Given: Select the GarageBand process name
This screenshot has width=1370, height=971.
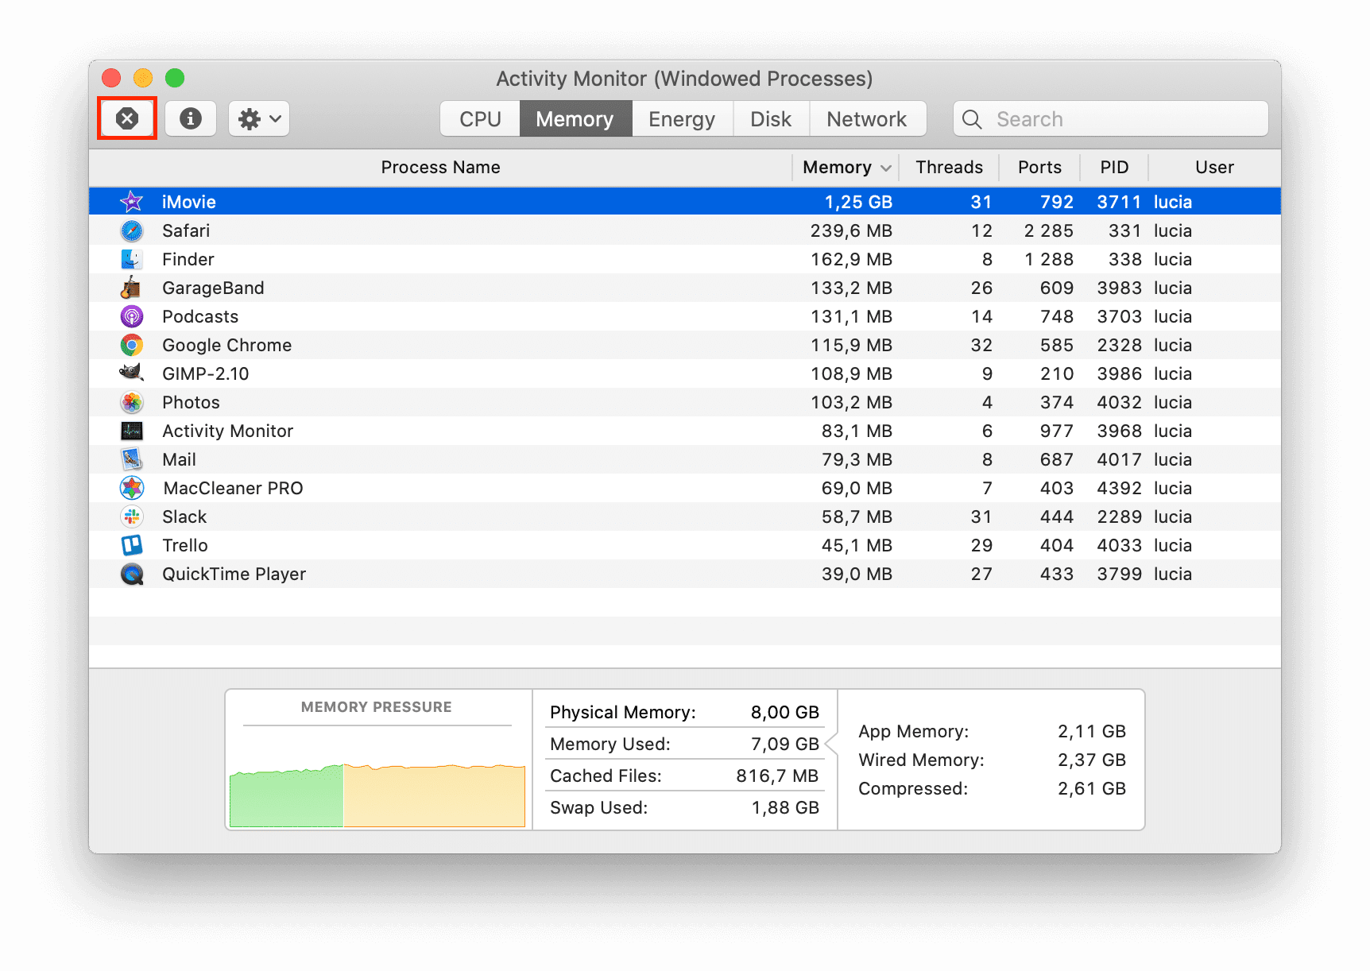Looking at the screenshot, I should [213, 288].
